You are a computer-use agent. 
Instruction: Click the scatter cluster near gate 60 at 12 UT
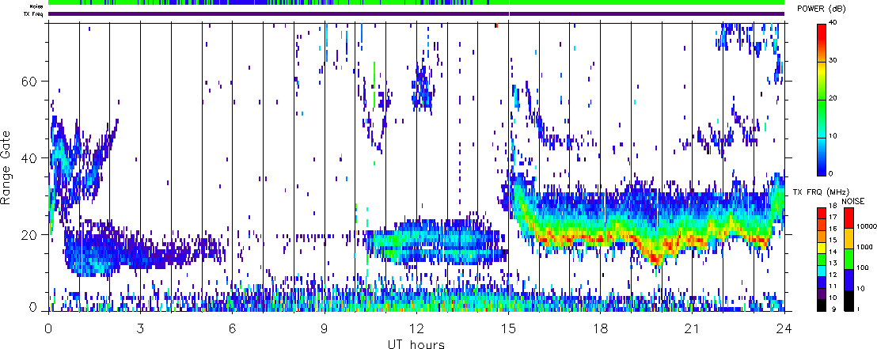pyautogui.click(x=423, y=89)
